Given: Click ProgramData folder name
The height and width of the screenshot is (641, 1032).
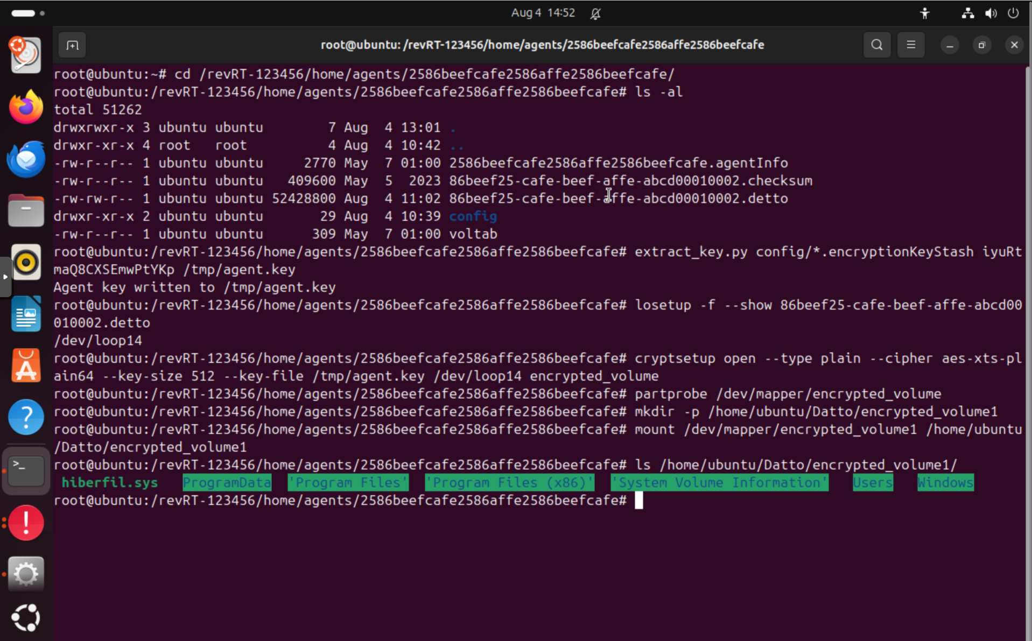Looking at the screenshot, I should [x=227, y=483].
